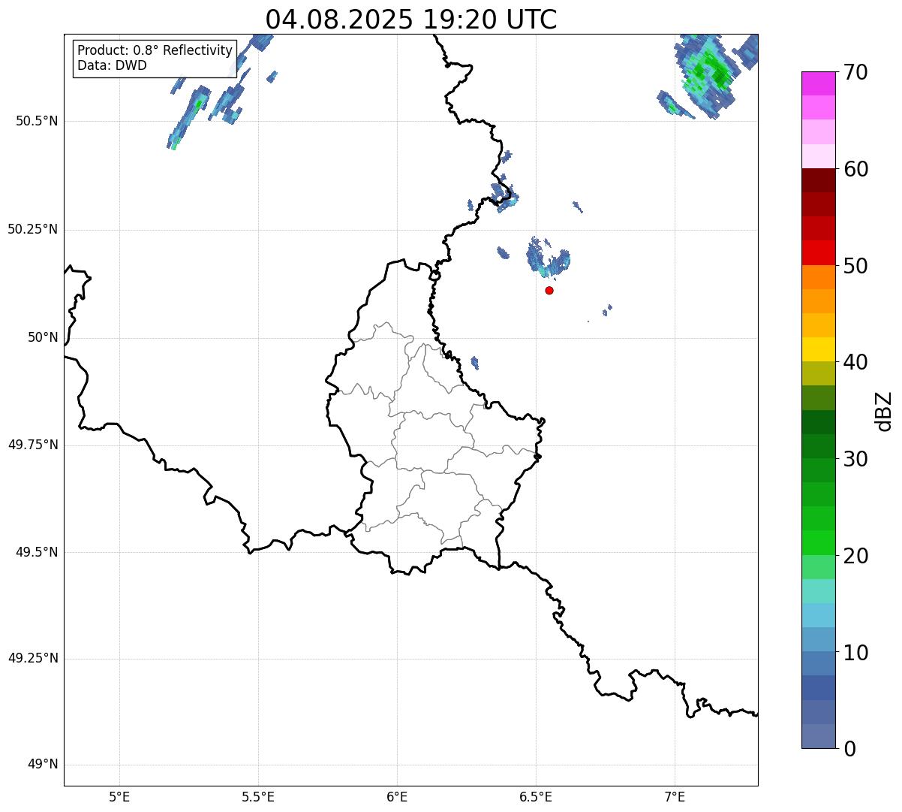Select the dark maroon swatch below 60
The height and width of the screenshot is (812, 902).
[819, 180]
